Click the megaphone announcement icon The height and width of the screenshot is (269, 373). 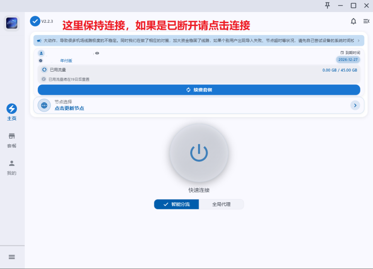tap(39, 41)
